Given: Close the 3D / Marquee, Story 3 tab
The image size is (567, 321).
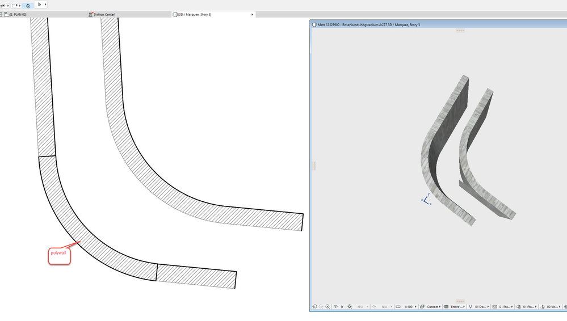Looking at the screenshot, I should [x=252, y=14].
